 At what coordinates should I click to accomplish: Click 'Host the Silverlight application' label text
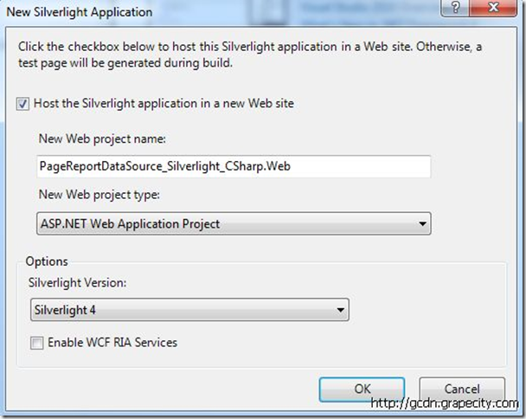pos(164,104)
